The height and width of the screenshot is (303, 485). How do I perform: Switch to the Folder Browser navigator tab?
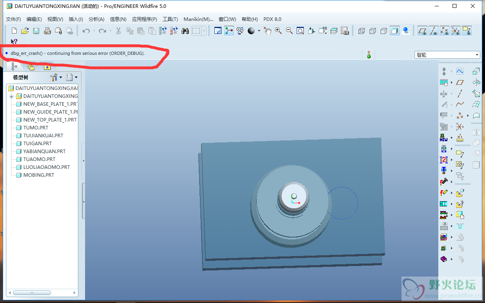31,67
